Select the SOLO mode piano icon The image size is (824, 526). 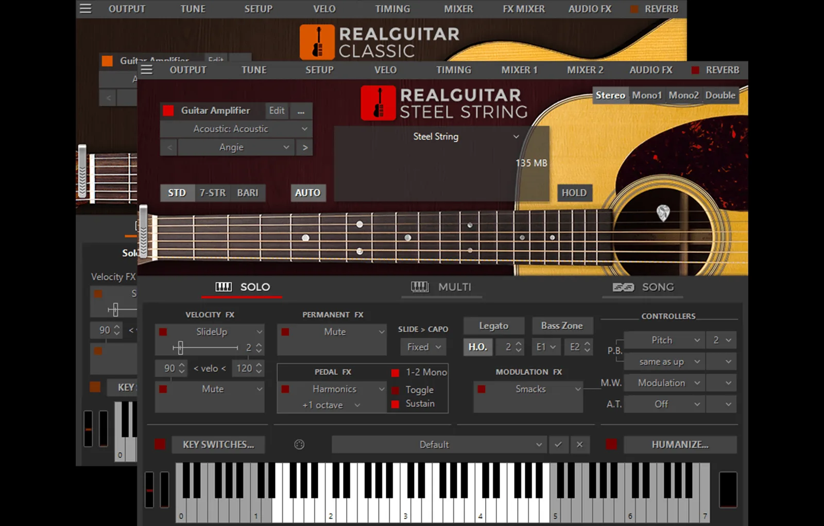(225, 287)
